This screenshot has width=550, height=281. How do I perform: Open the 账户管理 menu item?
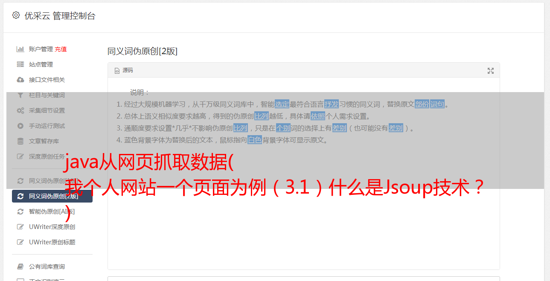tap(41, 49)
